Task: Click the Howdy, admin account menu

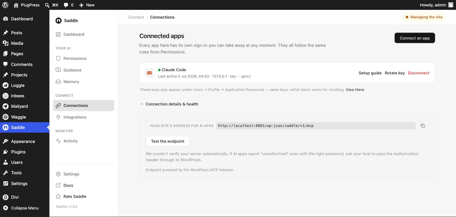Action: [x=437, y=5]
